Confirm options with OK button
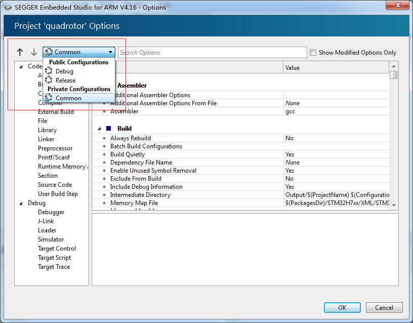The image size is (413, 323). (x=342, y=308)
